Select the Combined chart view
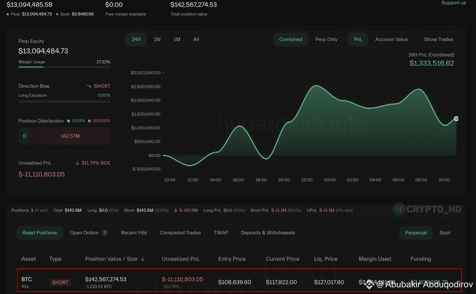Viewport: 476px width, 294px height. tap(291, 39)
